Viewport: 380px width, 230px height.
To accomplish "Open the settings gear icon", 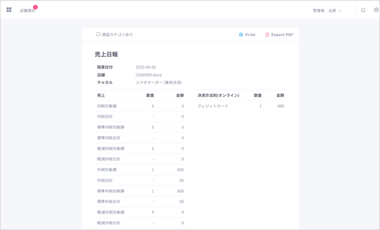I will tap(376, 10).
